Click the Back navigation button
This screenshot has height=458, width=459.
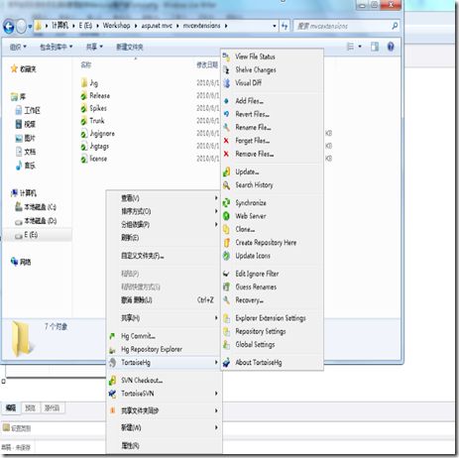9,26
